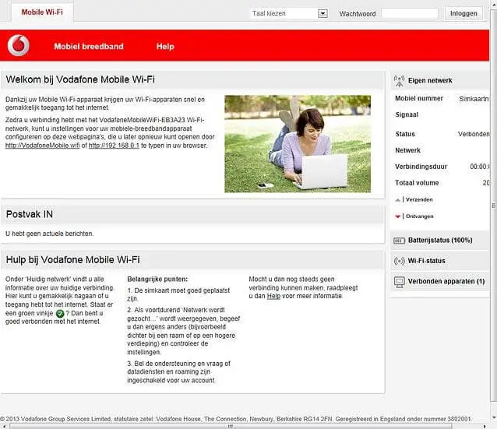This screenshot has width=497, height=429.
Task: Click the Wi-Fi-status signal icon
Action: pyautogui.click(x=399, y=261)
